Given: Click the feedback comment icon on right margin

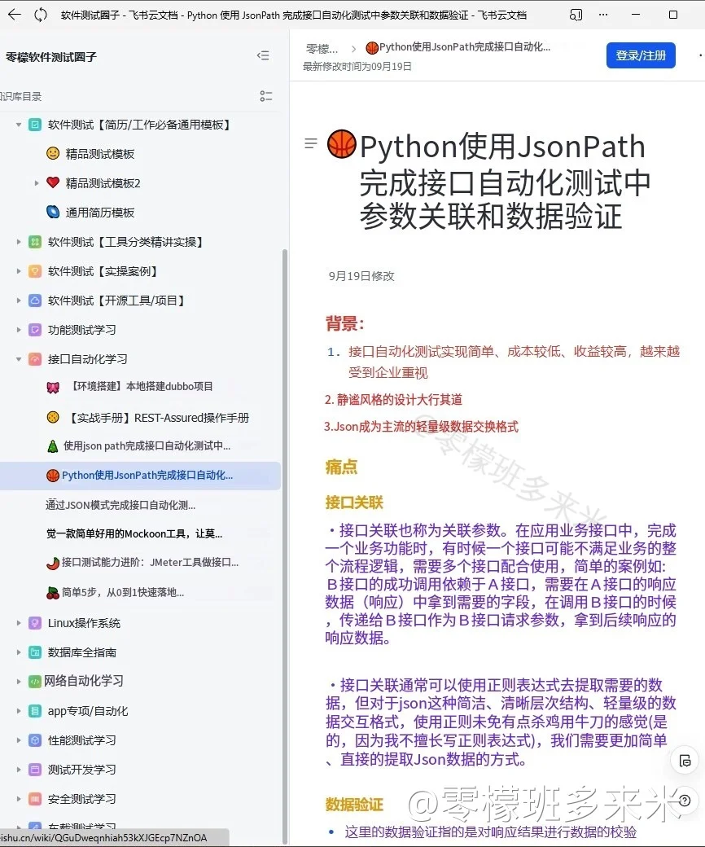Looking at the screenshot, I should tap(685, 760).
